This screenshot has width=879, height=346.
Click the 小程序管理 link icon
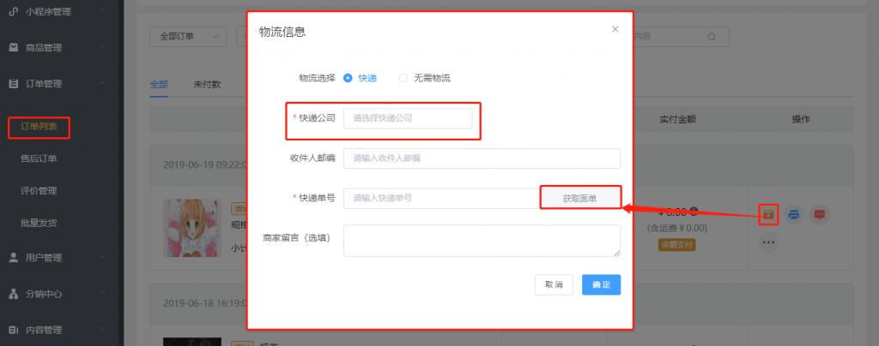coord(14,11)
